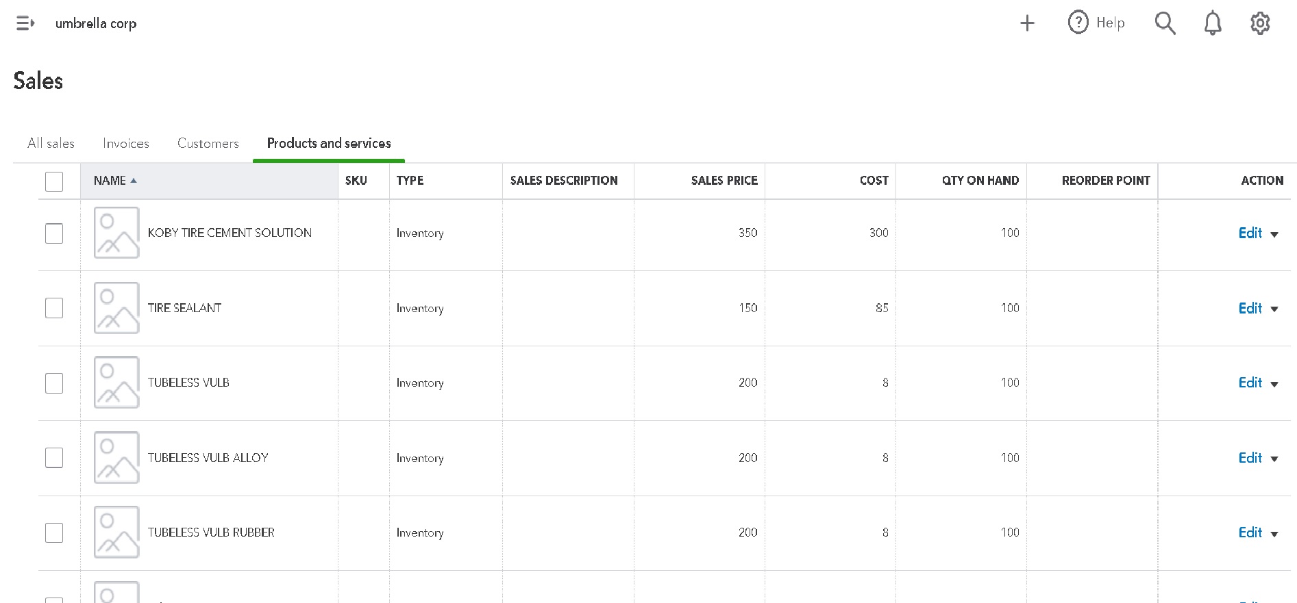Click Edit for TUBELESS VULB RUBBER
1297x603 pixels.
pyautogui.click(x=1250, y=533)
